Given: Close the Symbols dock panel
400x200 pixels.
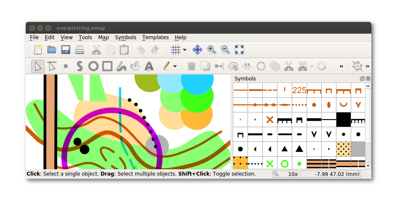Looking at the screenshot, I should pyautogui.click(x=368, y=79).
